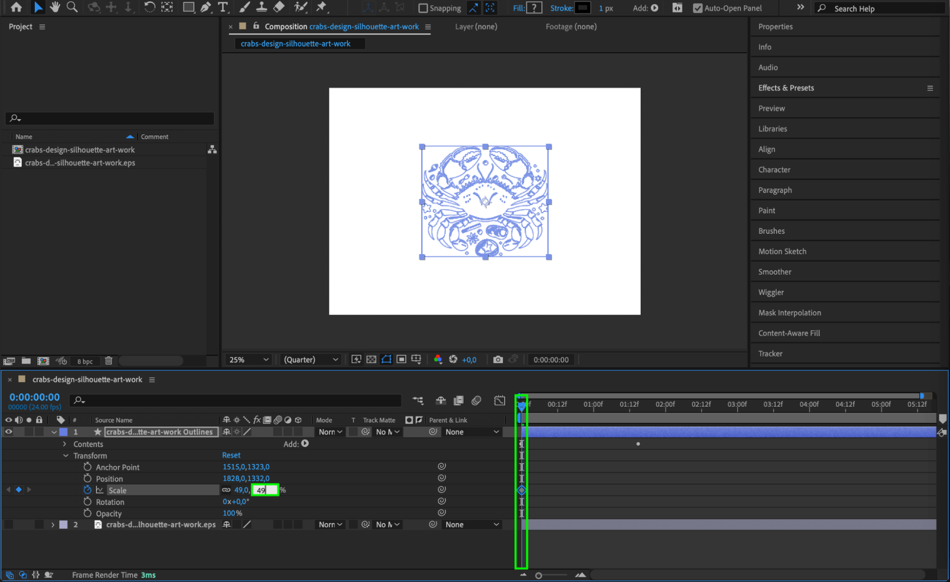Select the Type tool
This screenshot has width=950, height=582.
click(x=222, y=7)
